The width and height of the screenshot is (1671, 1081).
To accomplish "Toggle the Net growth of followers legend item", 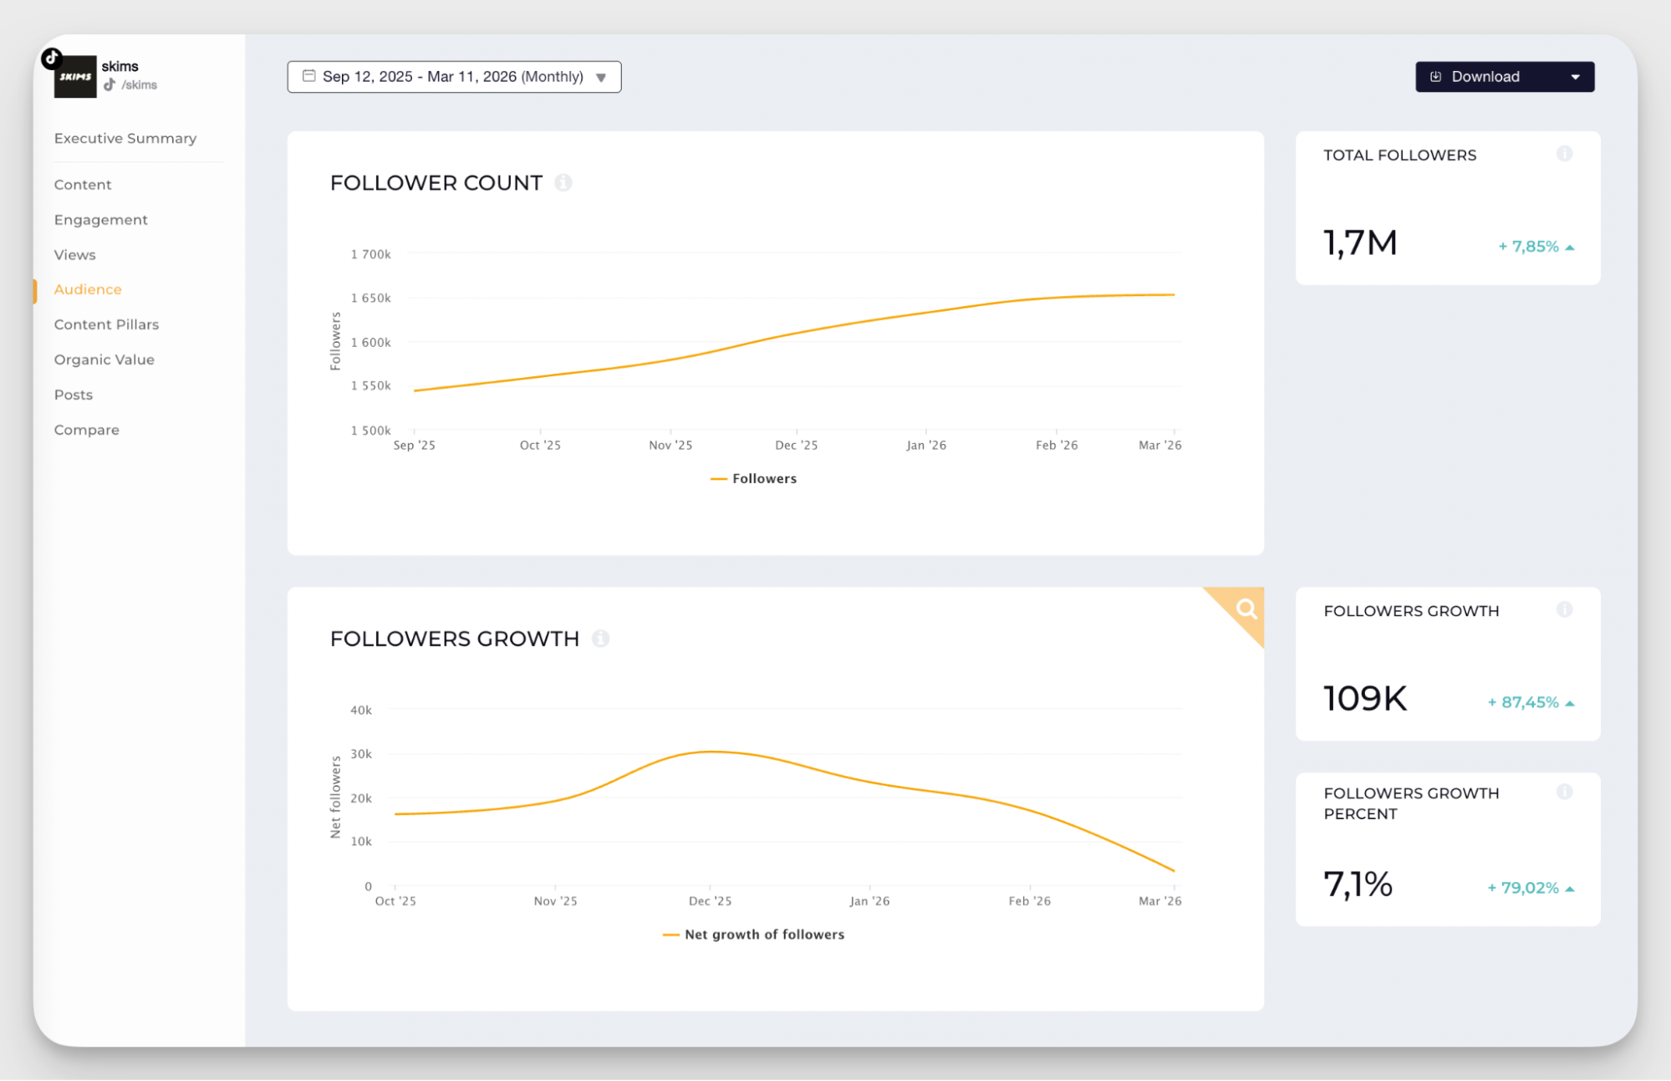I will (x=753, y=934).
